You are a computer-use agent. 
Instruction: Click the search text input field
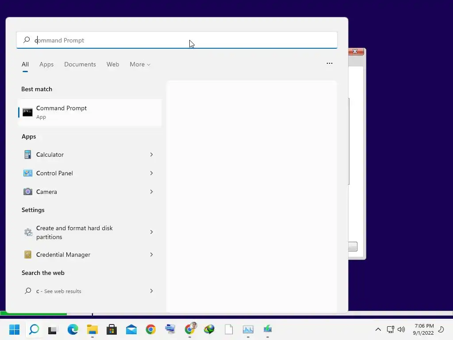point(177,40)
